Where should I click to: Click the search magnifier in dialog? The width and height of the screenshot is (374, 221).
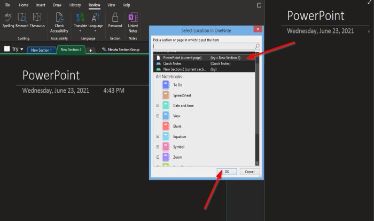[257, 46]
